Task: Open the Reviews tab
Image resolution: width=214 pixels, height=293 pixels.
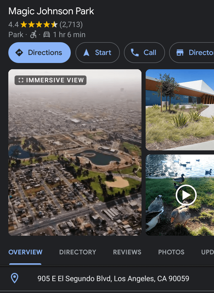Action: (127, 252)
